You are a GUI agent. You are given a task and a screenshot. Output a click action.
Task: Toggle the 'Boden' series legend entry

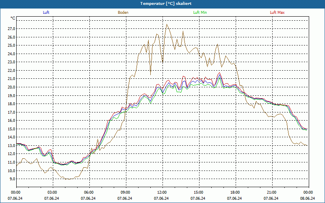pos(123,13)
